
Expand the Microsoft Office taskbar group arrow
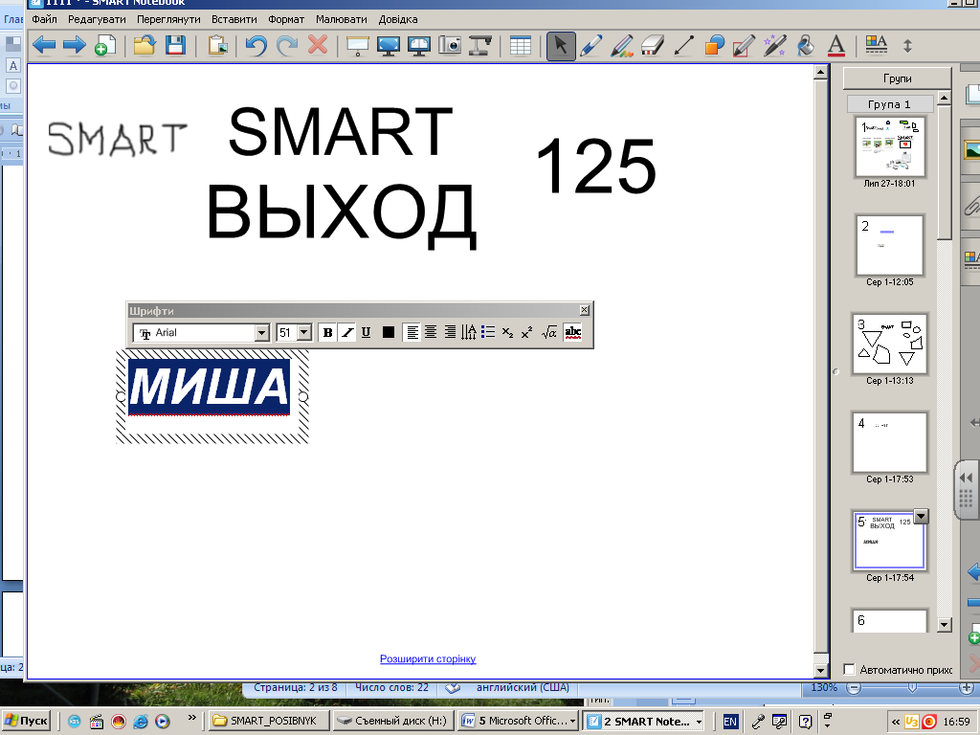[572, 722]
